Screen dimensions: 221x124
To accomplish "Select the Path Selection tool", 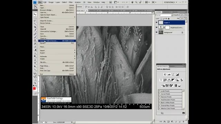I will pyautogui.click(x=35, y=66).
